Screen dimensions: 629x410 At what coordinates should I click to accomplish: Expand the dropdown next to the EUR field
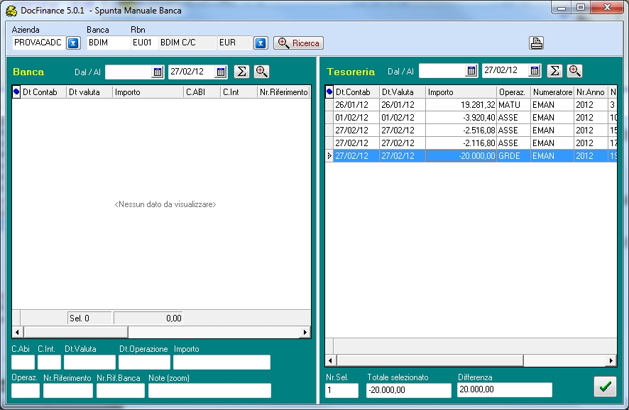coord(261,43)
